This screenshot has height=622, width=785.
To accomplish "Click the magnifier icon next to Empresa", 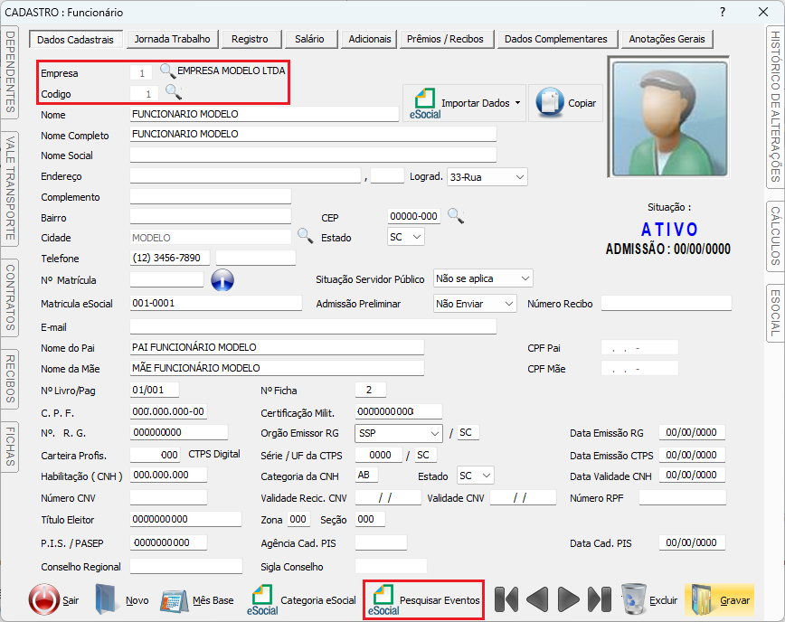I will [x=167, y=71].
